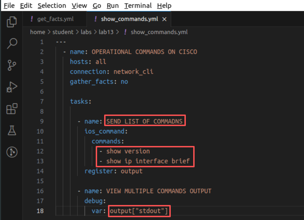Open the Source Control branch icon
Image resolution: width=304 pixels, height=220 pixels.
[x=12, y=65]
